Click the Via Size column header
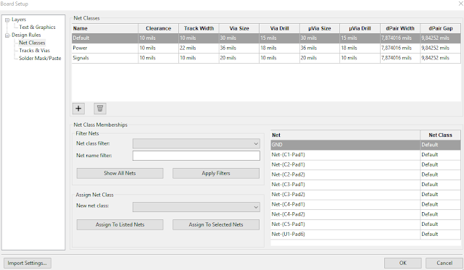Image resolution: width=464 pixels, height=270 pixels. point(239,28)
